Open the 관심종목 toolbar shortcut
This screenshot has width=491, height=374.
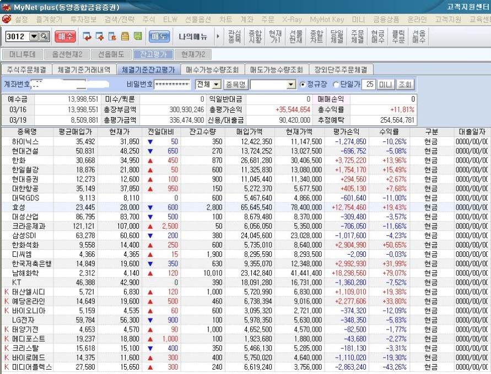234,36
